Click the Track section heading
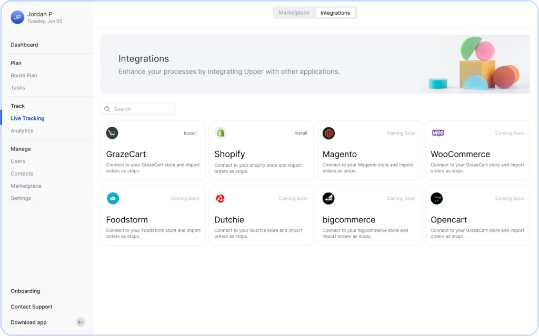 point(17,106)
